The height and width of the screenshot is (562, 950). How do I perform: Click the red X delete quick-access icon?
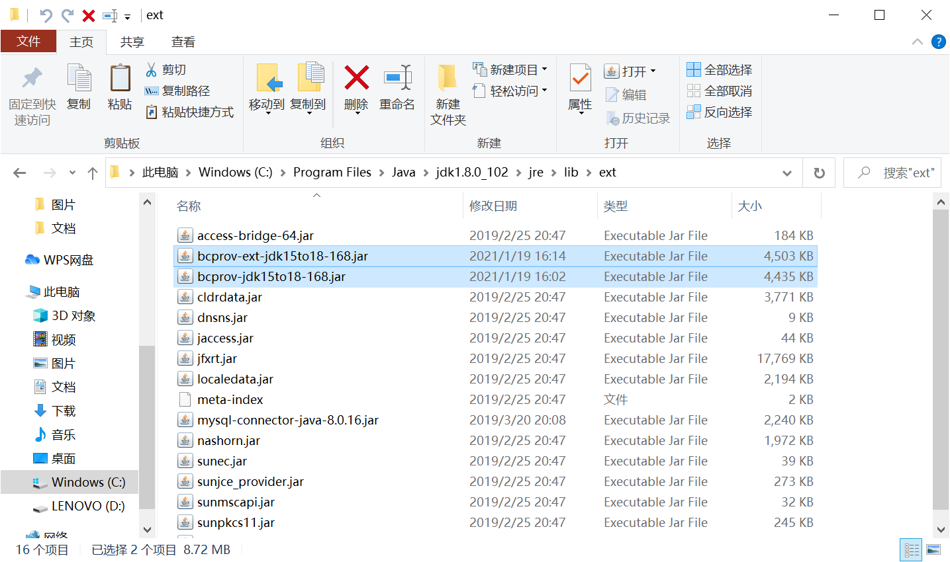point(88,15)
